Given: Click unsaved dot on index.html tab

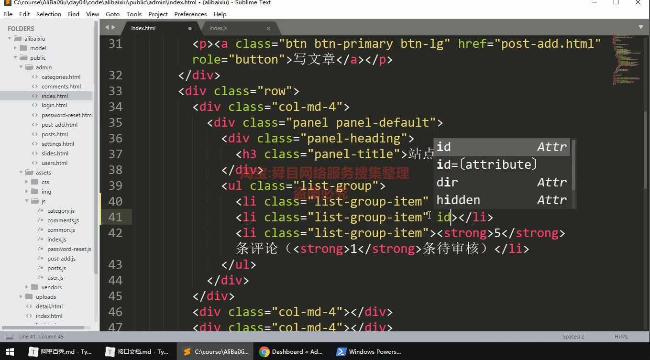Looking at the screenshot, I should (x=190, y=28).
